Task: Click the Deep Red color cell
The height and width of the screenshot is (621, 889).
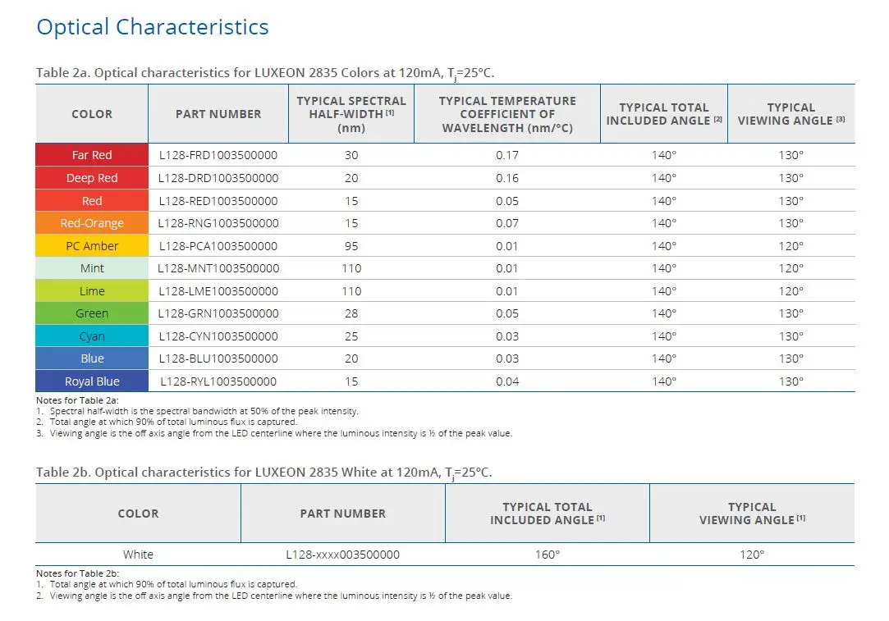Action: (92, 178)
